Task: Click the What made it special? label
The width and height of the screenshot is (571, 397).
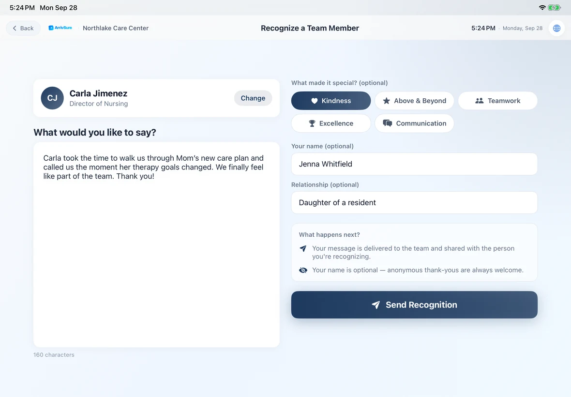Action: coord(339,83)
